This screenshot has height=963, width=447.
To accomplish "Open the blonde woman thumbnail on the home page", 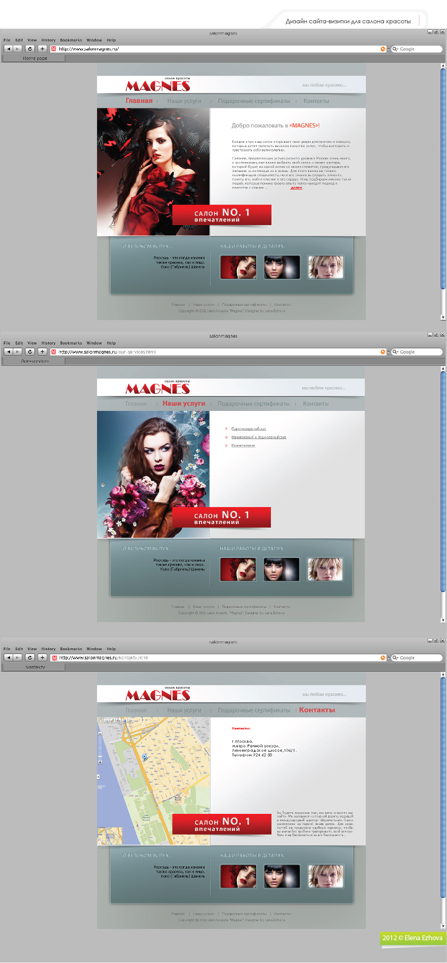I will click(x=326, y=267).
